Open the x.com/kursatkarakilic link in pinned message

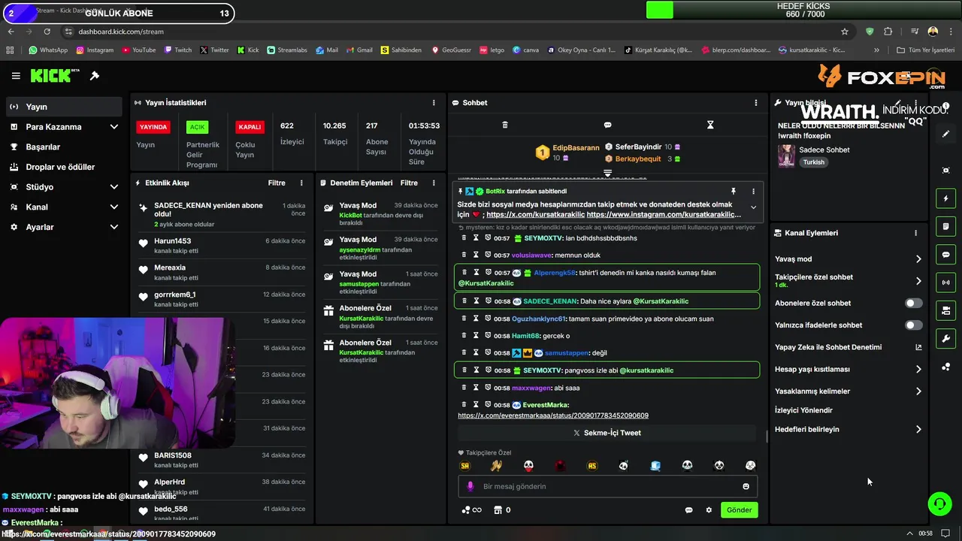(x=535, y=215)
